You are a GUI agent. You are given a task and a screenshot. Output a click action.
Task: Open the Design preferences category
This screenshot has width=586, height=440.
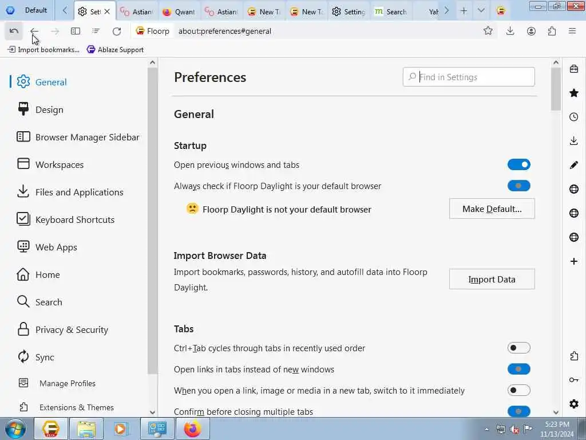tap(49, 109)
